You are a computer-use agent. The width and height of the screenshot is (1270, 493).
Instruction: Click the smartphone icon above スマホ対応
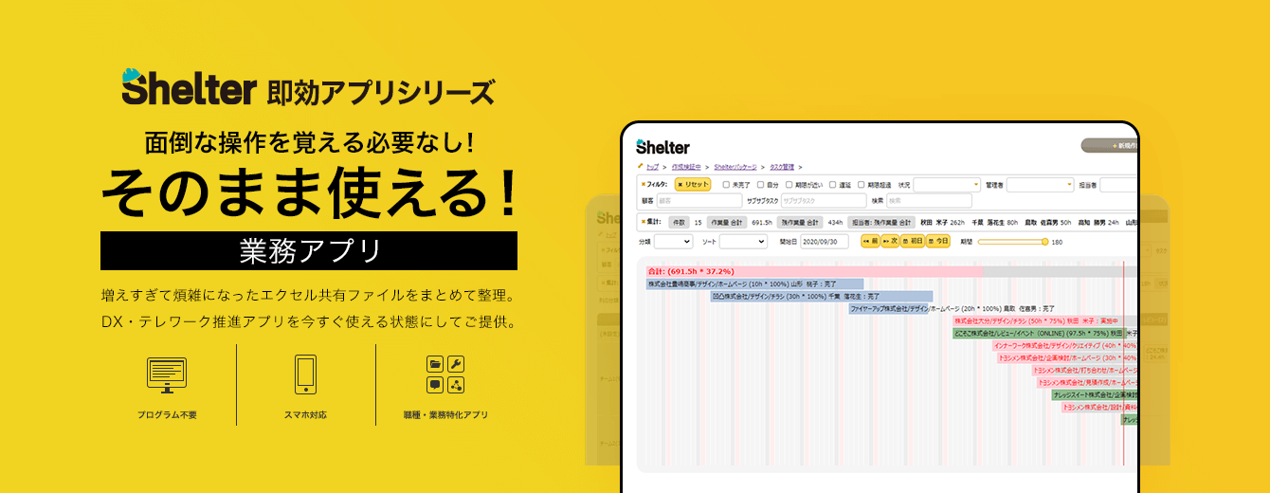(x=305, y=374)
